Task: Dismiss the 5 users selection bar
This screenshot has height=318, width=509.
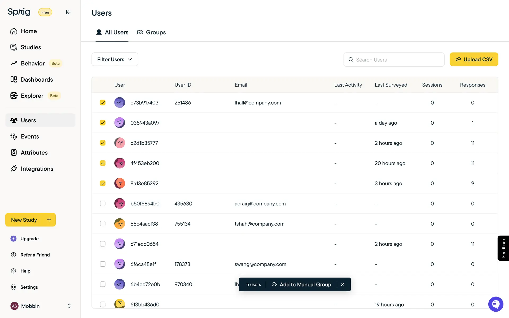Action: [x=343, y=284]
